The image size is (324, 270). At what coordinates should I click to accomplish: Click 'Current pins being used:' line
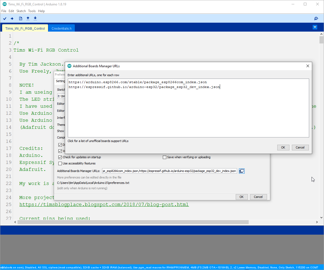[x=55, y=218]
